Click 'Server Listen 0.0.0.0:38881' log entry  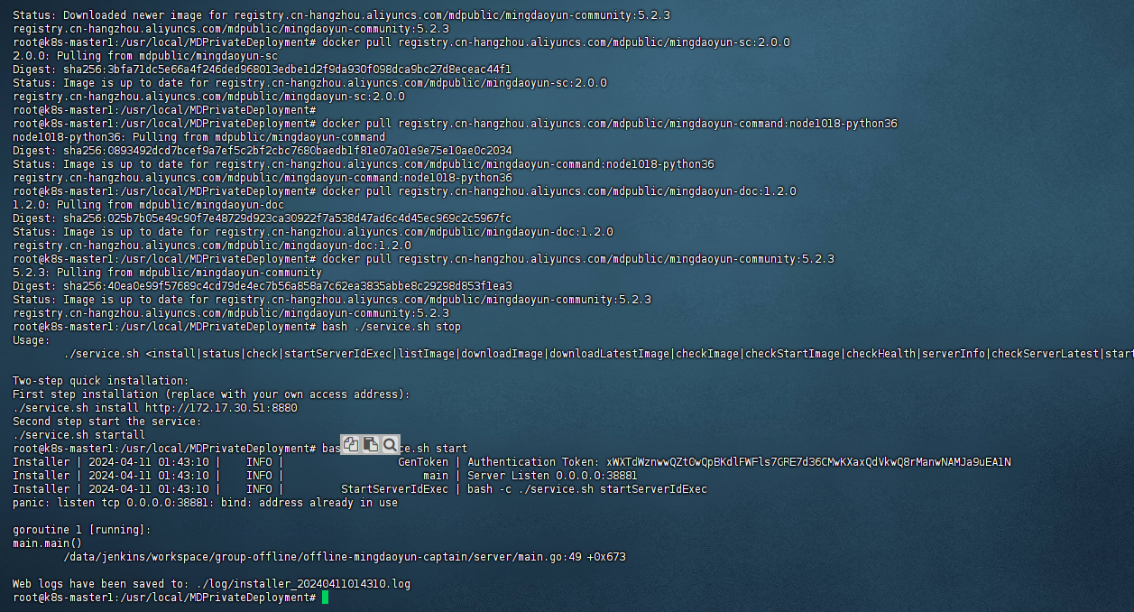pyautogui.click(x=553, y=476)
